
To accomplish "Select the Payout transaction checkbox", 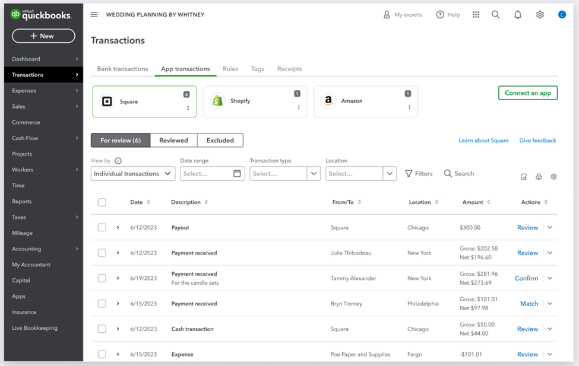I will (x=102, y=228).
